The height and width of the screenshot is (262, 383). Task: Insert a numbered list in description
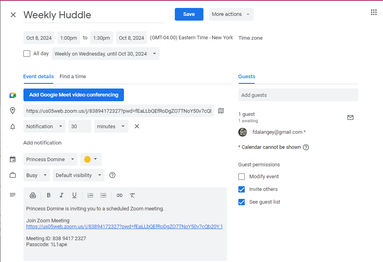(91, 195)
